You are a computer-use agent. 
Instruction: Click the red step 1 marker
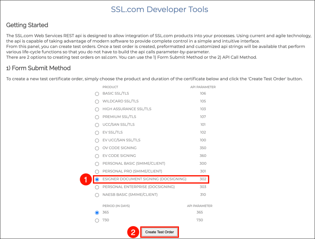[85, 179]
